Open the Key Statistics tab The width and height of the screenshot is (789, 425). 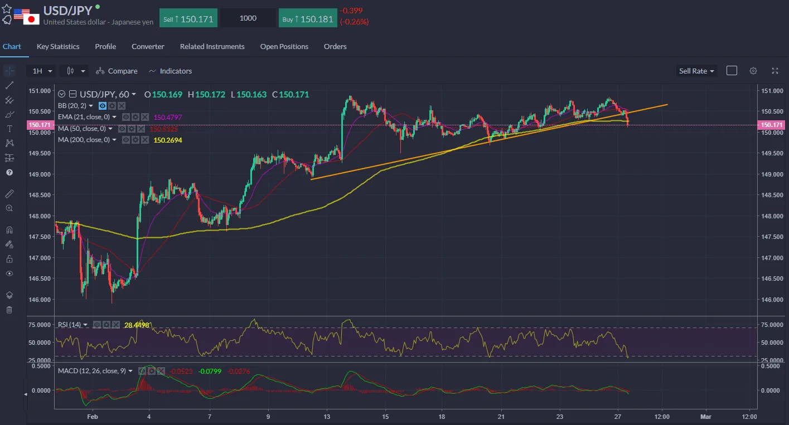[58, 47]
